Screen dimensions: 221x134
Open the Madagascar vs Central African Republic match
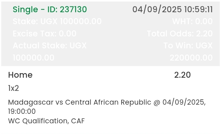(x=79, y=102)
